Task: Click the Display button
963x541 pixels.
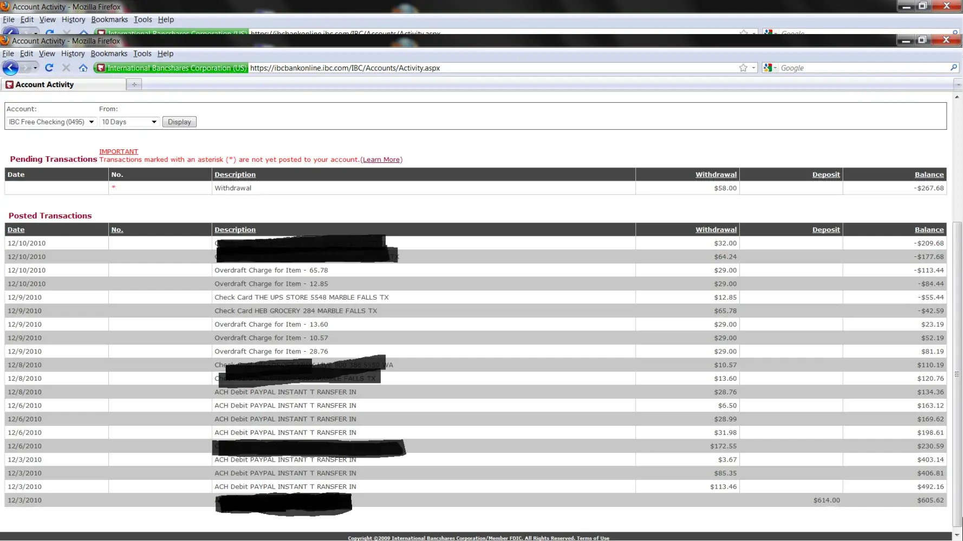Action: pos(179,122)
